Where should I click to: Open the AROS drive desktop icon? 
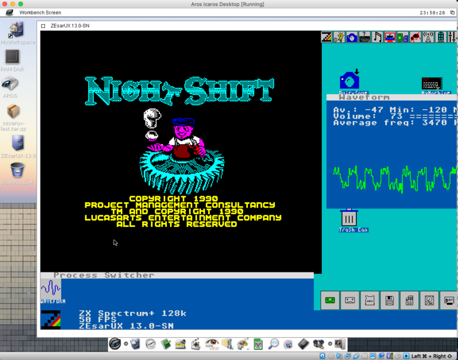tap(10, 87)
